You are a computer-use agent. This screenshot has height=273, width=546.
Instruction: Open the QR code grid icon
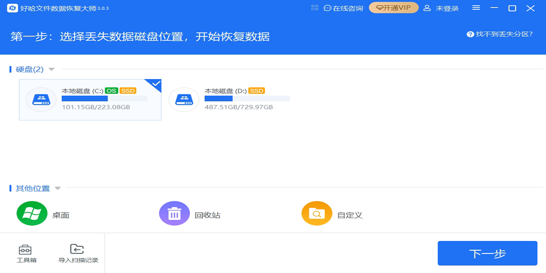[314, 8]
